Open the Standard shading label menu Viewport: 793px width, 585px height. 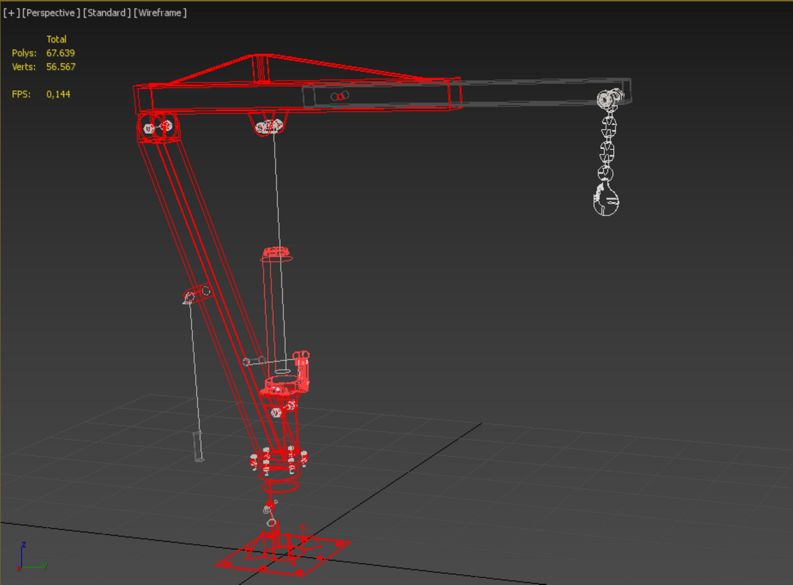coord(107,13)
